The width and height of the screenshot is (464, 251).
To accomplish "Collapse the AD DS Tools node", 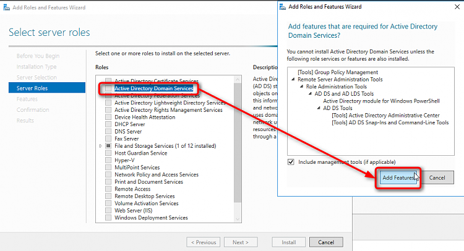I will [x=319, y=108].
